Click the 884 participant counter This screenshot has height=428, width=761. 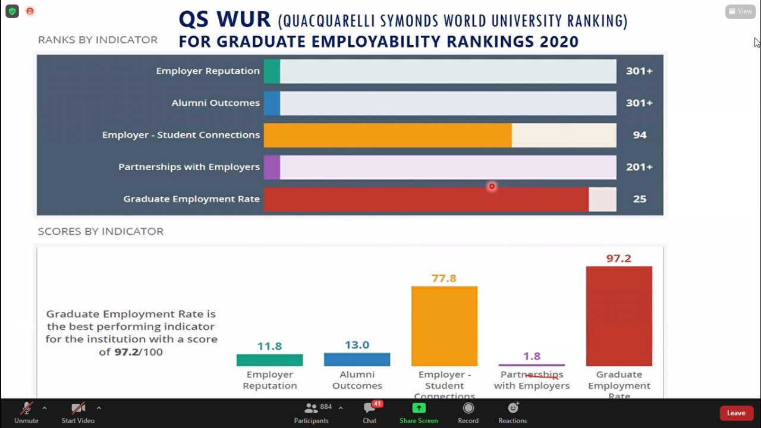[x=326, y=407]
